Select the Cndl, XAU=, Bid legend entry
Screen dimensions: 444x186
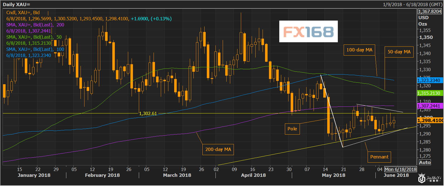(23, 13)
